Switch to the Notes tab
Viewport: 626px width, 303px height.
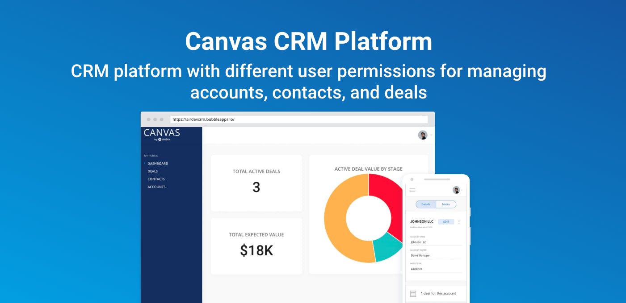pyautogui.click(x=446, y=204)
